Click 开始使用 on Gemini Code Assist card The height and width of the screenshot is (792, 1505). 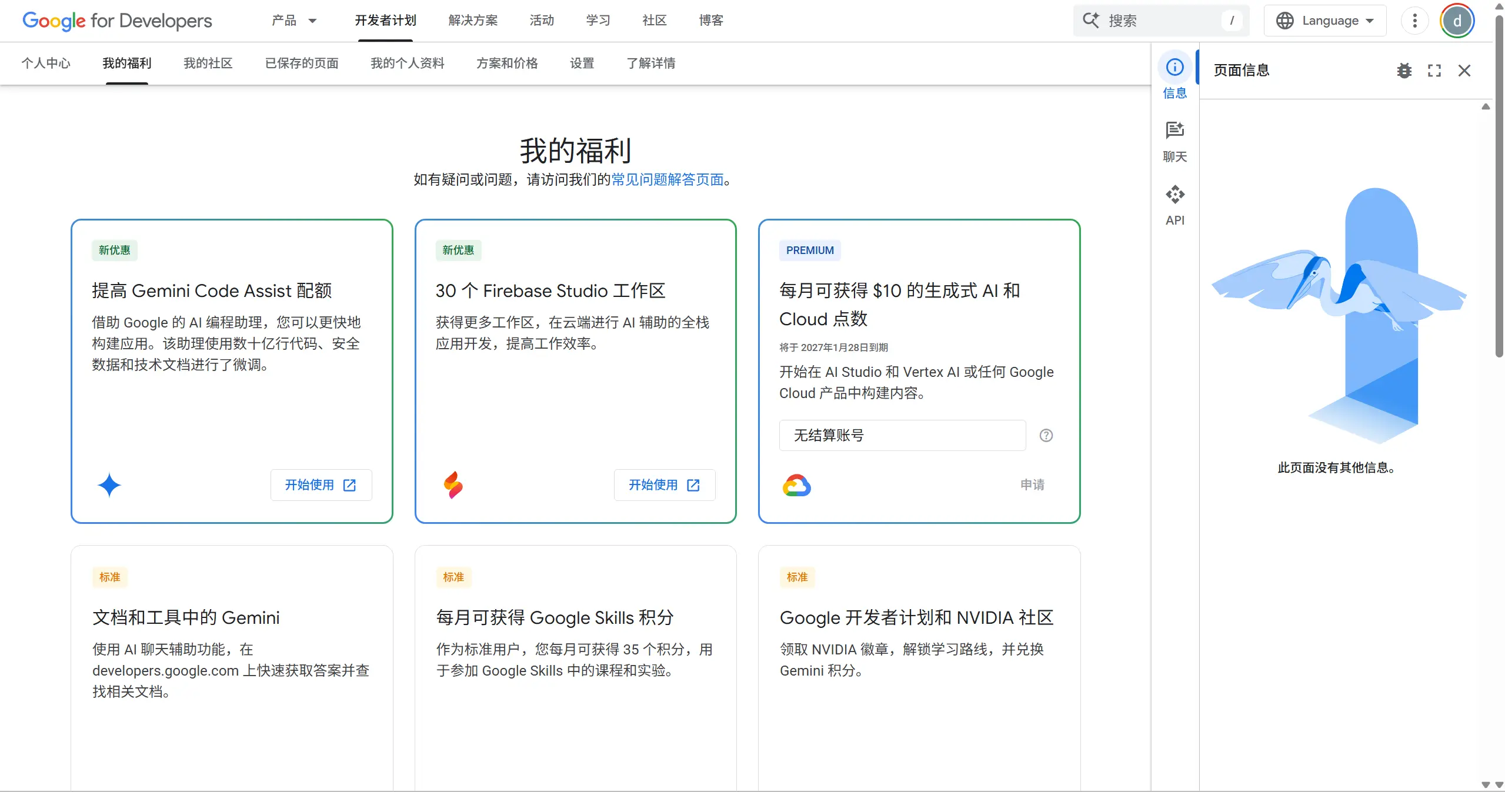click(x=321, y=485)
